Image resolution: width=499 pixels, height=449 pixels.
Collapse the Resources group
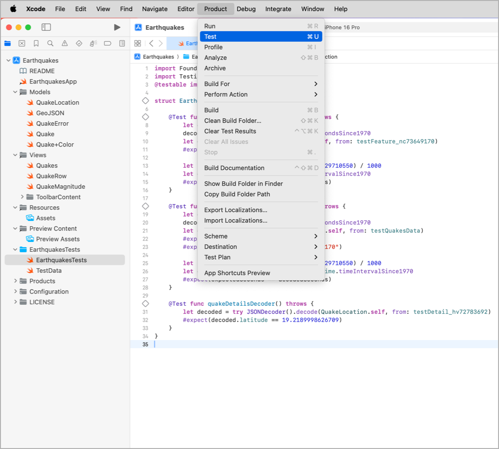coord(15,208)
